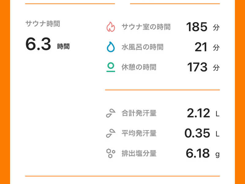Select the green rest time icon
Viewport: 245px width, 184px height.
click(111, 67)
